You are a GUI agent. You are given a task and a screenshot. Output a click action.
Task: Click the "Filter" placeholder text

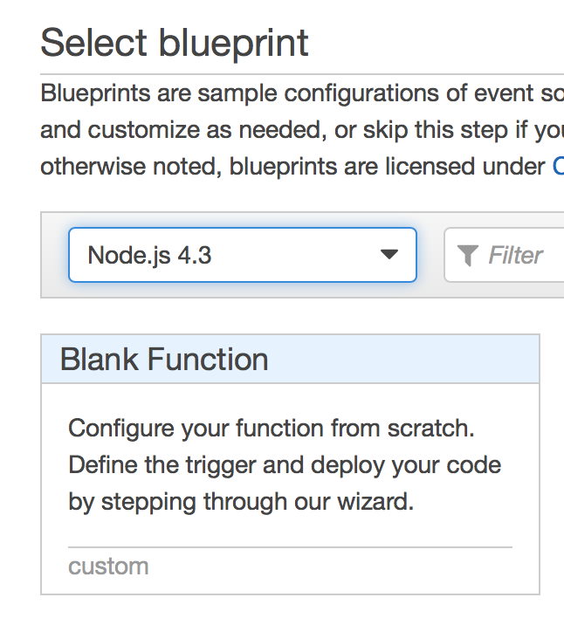[515, 255]
